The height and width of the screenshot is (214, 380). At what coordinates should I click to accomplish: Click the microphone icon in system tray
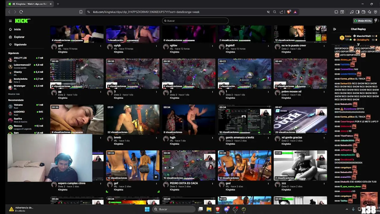(x=353, y=209)
